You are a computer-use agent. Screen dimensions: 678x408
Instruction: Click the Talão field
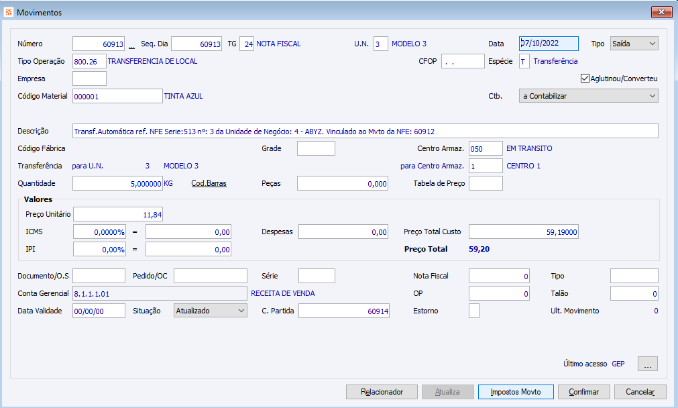click(634, 293)
